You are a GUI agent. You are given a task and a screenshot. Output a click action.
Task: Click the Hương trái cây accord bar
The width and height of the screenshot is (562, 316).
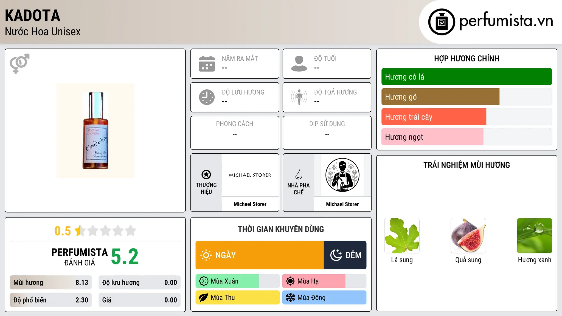tap(467, 117)
